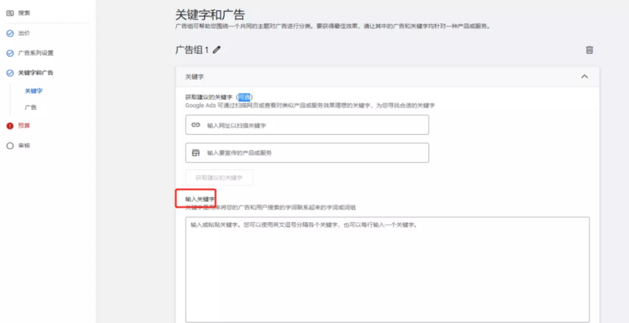Click the search magnifier icon in sidebar
The height and width of the screenshot is (323, 629).
pyautogui.click(x=10, y=13)
